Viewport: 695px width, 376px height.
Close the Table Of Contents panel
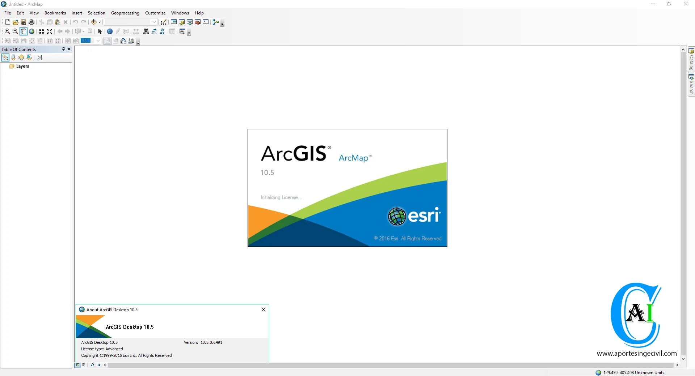click(69, 49)
